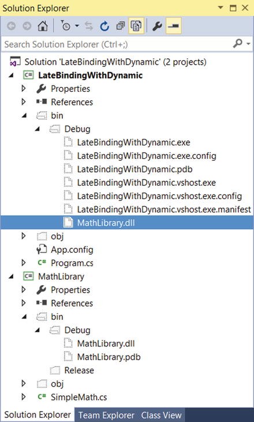Open the window position dropdown in title bar
The height and width of the screenshot is (422, 254).
221,8
